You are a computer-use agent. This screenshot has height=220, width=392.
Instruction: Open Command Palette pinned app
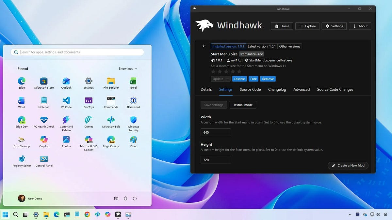(x=66, y=124)
